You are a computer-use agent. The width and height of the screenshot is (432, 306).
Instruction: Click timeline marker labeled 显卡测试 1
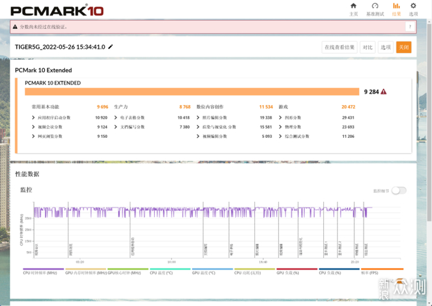click(326, 248)
